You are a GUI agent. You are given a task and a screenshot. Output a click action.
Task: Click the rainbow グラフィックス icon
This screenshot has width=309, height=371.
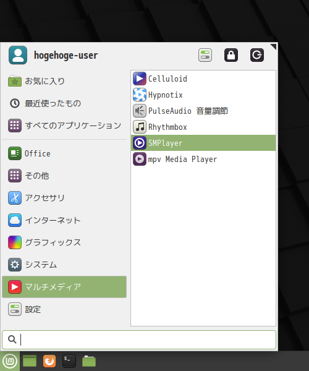click(15, 242)
